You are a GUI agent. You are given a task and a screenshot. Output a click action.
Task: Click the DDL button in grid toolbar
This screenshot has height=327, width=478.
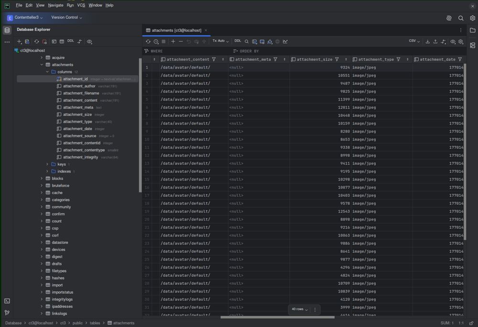pyautogui.click(x=238, y=41)
